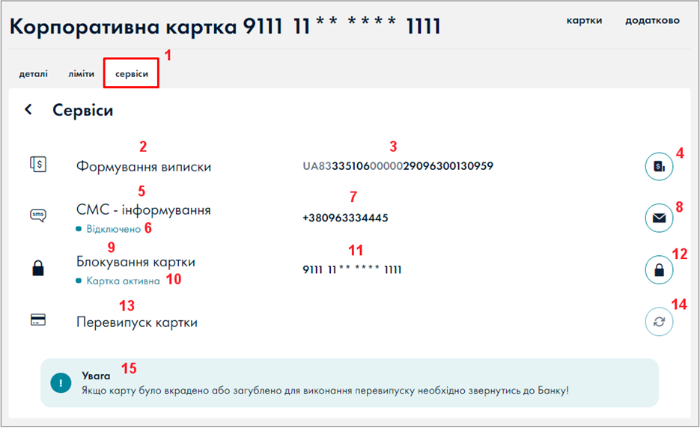Select the сервіси tab
The width and height of the screenshot is (700, 428).
click(x=131, y=75)
